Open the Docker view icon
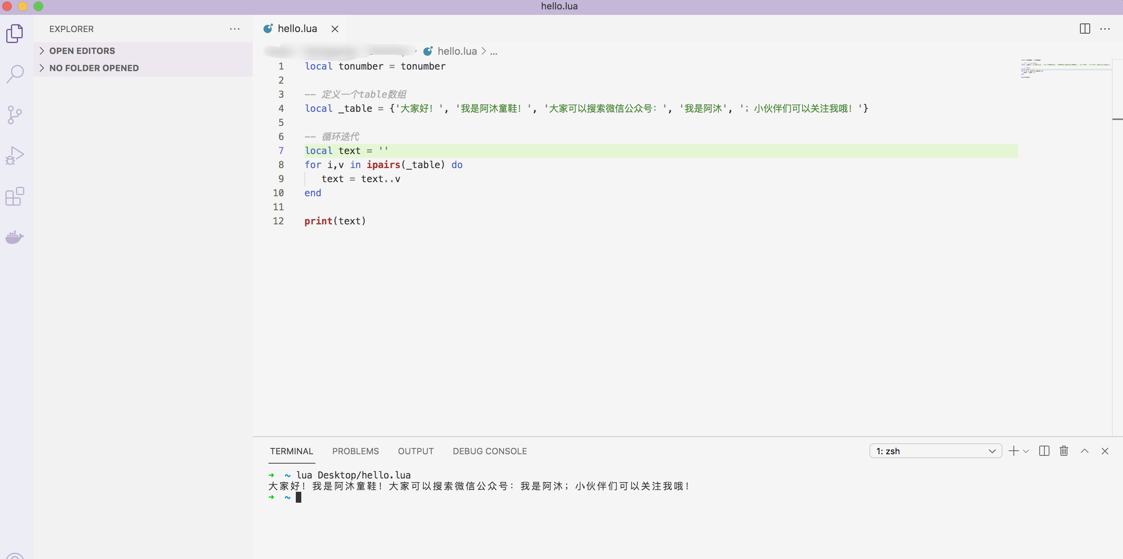Screen dimensions: 1123x559 (x=15, y=237)
